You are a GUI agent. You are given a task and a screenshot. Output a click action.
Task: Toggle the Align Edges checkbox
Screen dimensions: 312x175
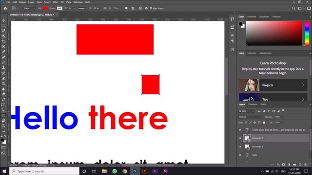point(151,9)
